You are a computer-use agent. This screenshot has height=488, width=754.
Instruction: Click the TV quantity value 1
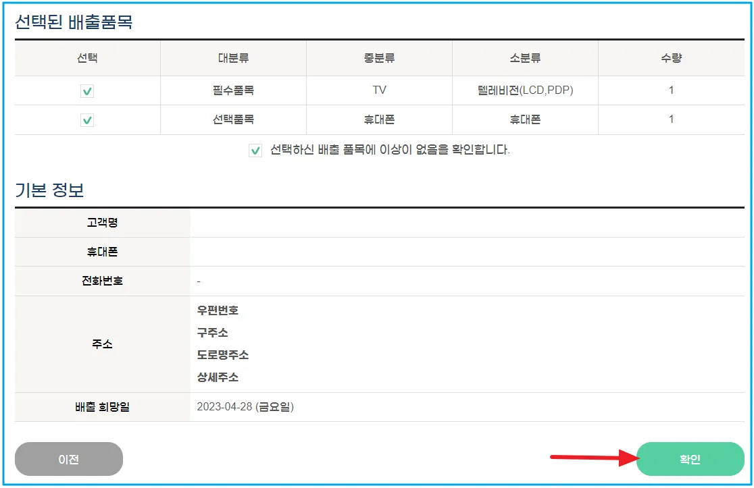[672, 90]
